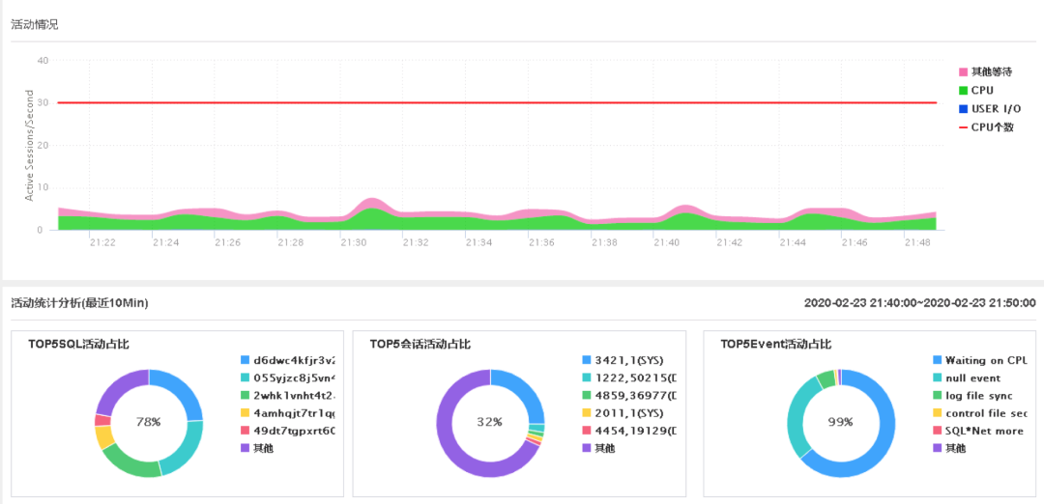Viewport: 1044px width, 504px height.
Task: Select session 3421,1(SYS) legend entry
Action: coord(623,360)
